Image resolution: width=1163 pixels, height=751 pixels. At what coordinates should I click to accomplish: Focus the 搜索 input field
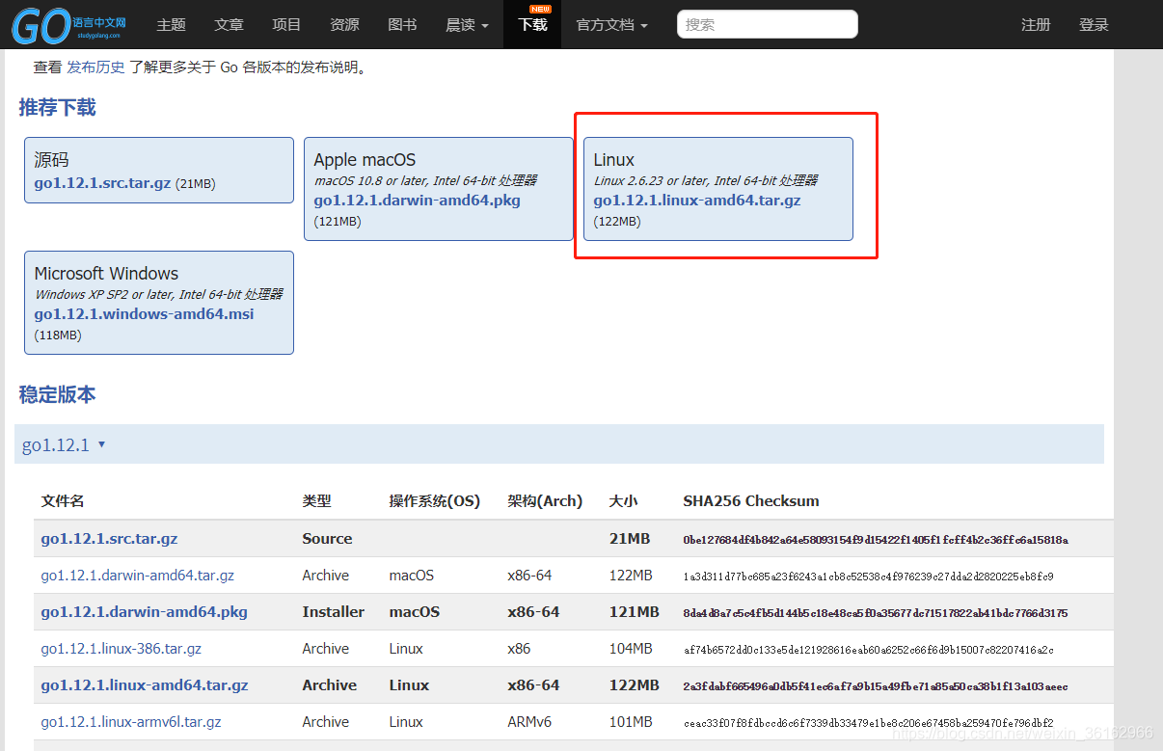pyautogui.click(x=768, y=24)
